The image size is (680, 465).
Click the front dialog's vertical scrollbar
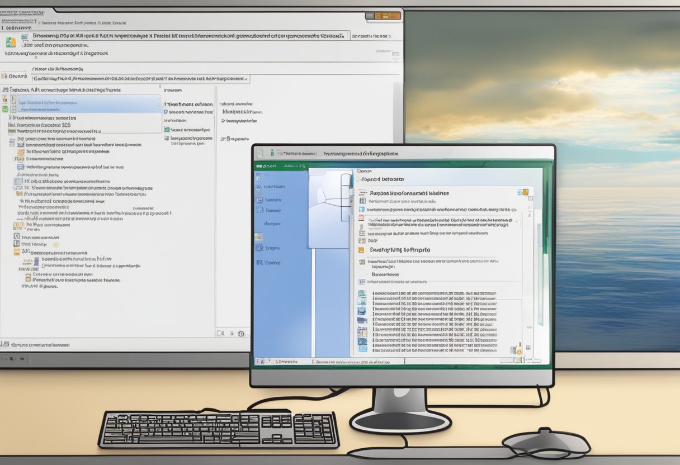point(540,274)
